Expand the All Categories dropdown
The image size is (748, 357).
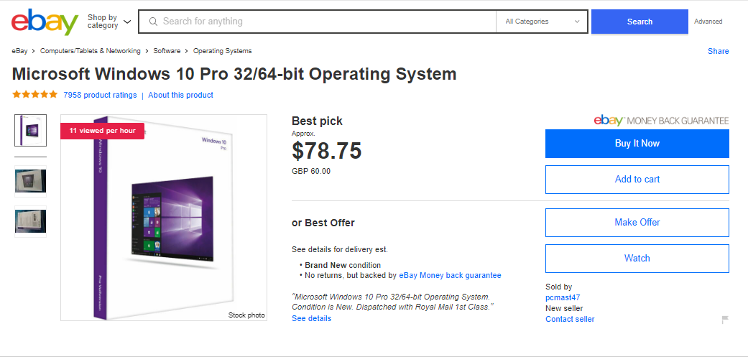click(x=542, y=22)
